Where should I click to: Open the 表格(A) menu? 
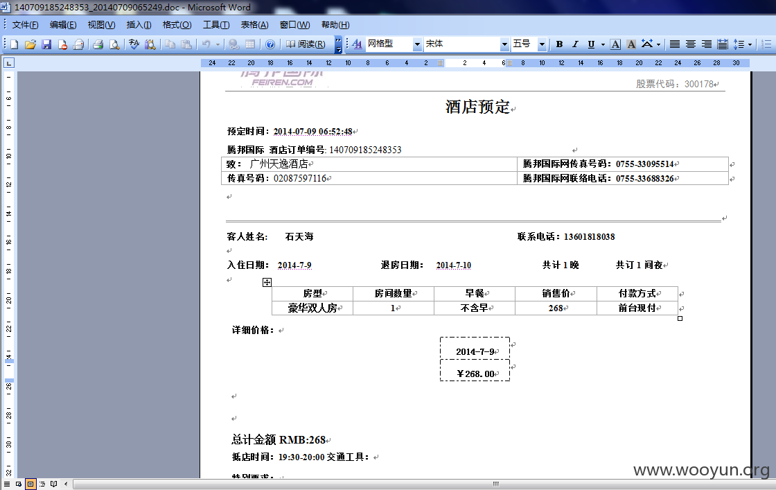click(x=254, y=25)
